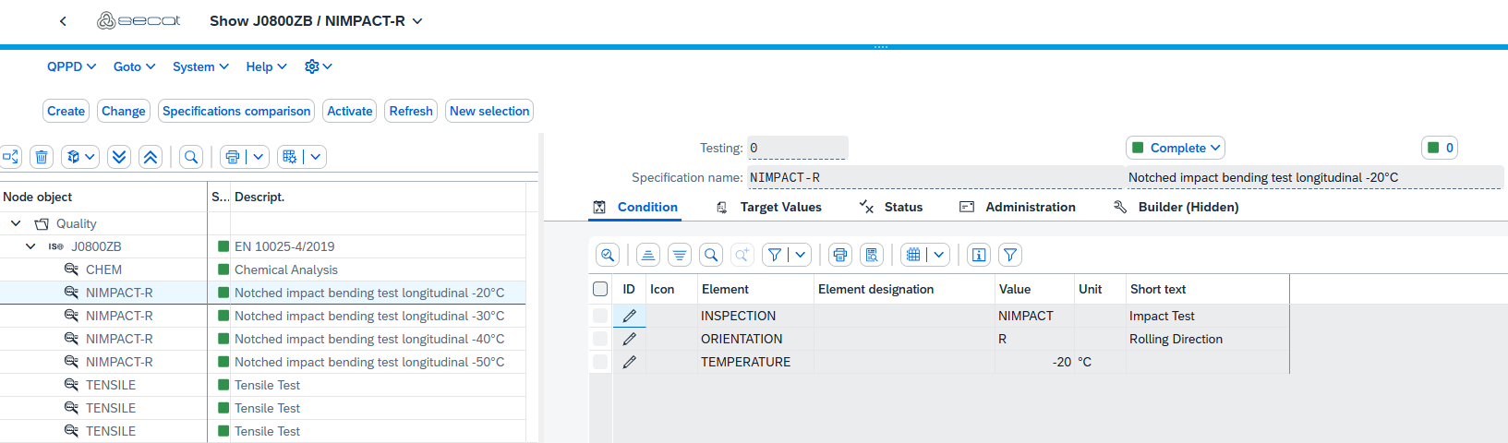Sort descending in the condition table toolbar
Screen dimensions: 1508x443
click(680, 255)
